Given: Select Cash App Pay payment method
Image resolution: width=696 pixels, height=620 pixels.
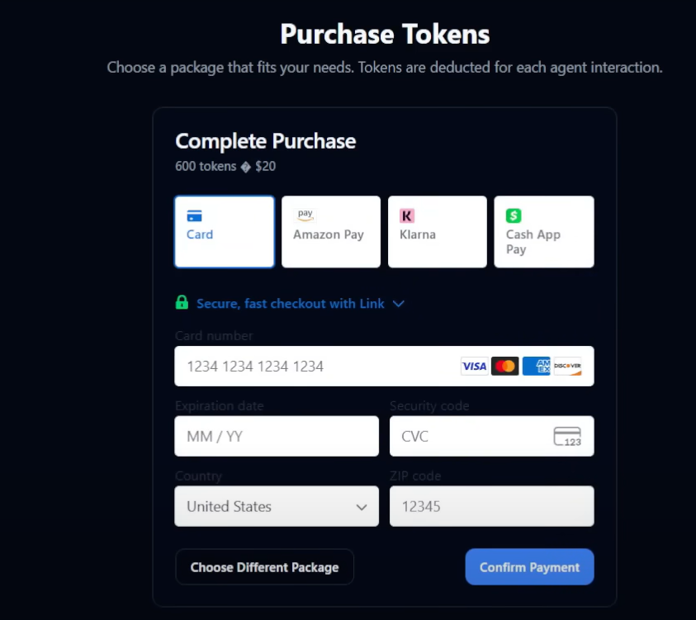Looking at the screenshot, I should (543, 232).
